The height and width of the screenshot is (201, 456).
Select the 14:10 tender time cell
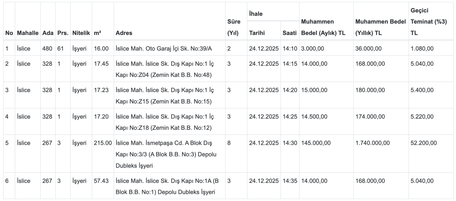290,48
